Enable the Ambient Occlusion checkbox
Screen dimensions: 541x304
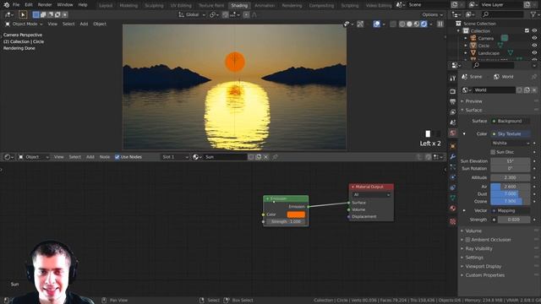pyautogui.click(x=467, y=240)
